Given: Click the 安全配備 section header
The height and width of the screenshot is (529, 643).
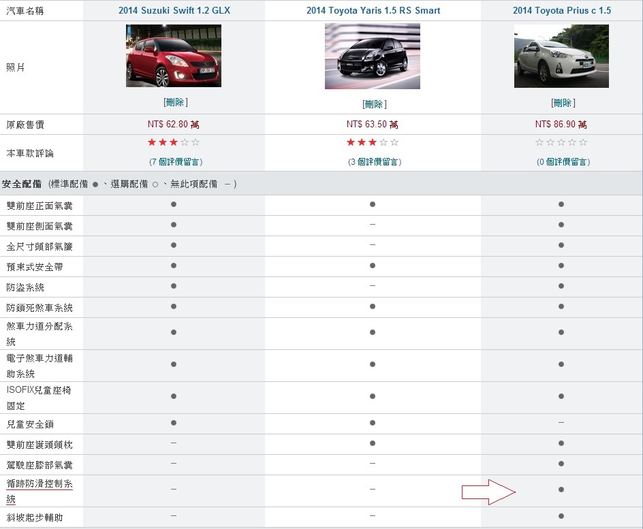Looking at the screenshot, I should click(21, 184).
